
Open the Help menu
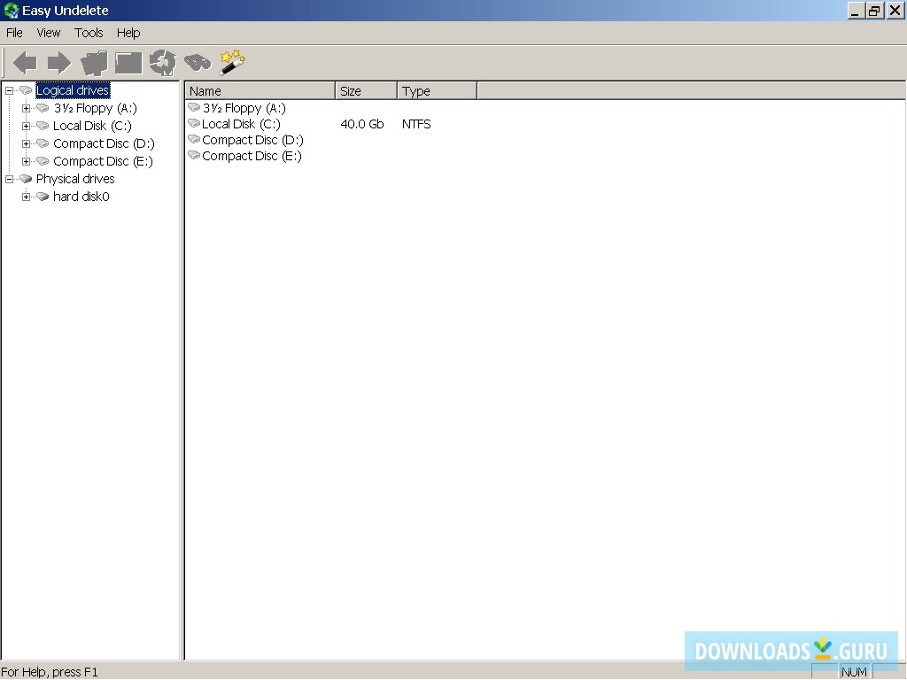[x=128, y=33]
